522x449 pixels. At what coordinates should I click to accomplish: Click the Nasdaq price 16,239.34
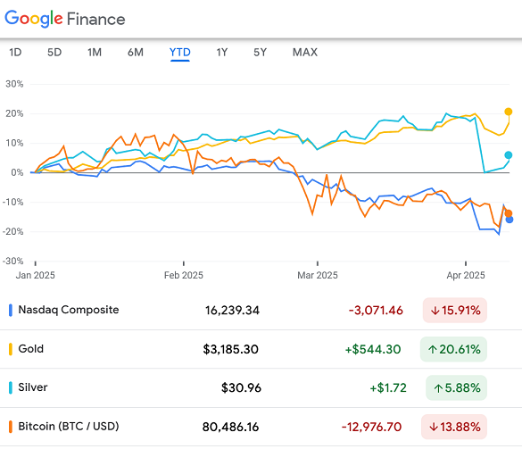(x=232, y=311)
